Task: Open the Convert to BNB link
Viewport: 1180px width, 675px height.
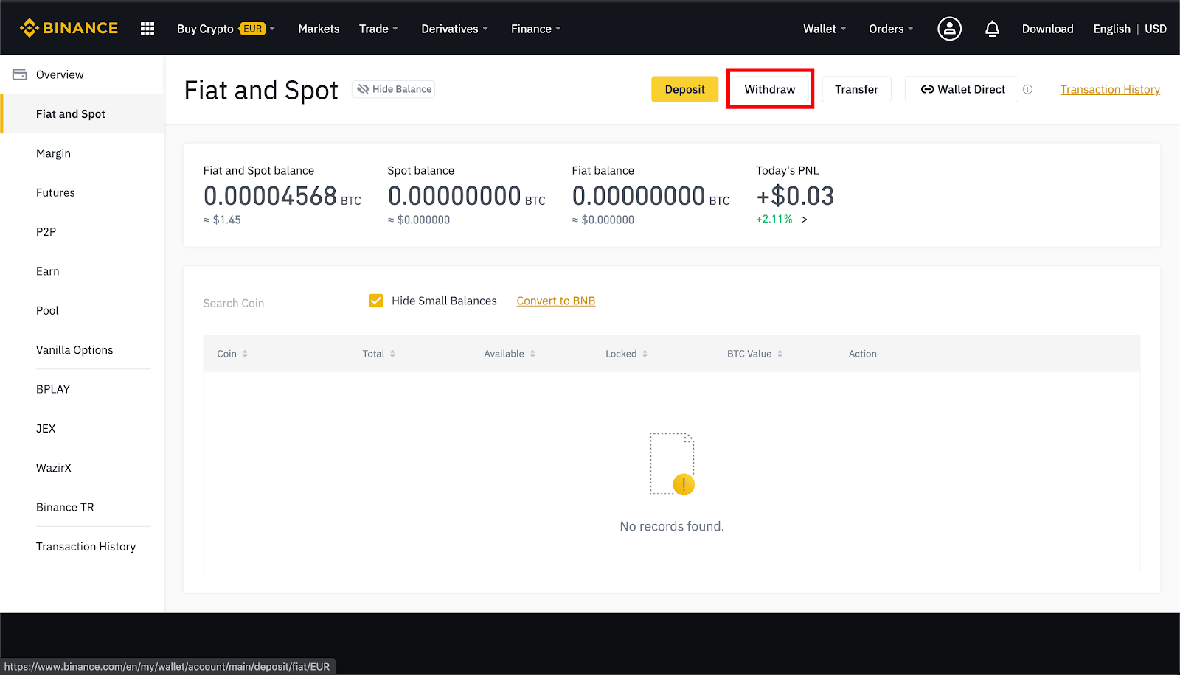Action: 555,301
